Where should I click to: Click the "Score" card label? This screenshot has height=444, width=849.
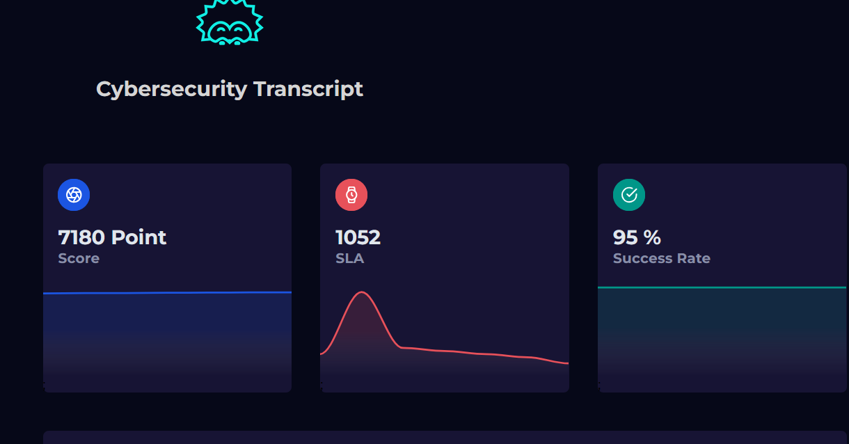(x=79, y=258)
